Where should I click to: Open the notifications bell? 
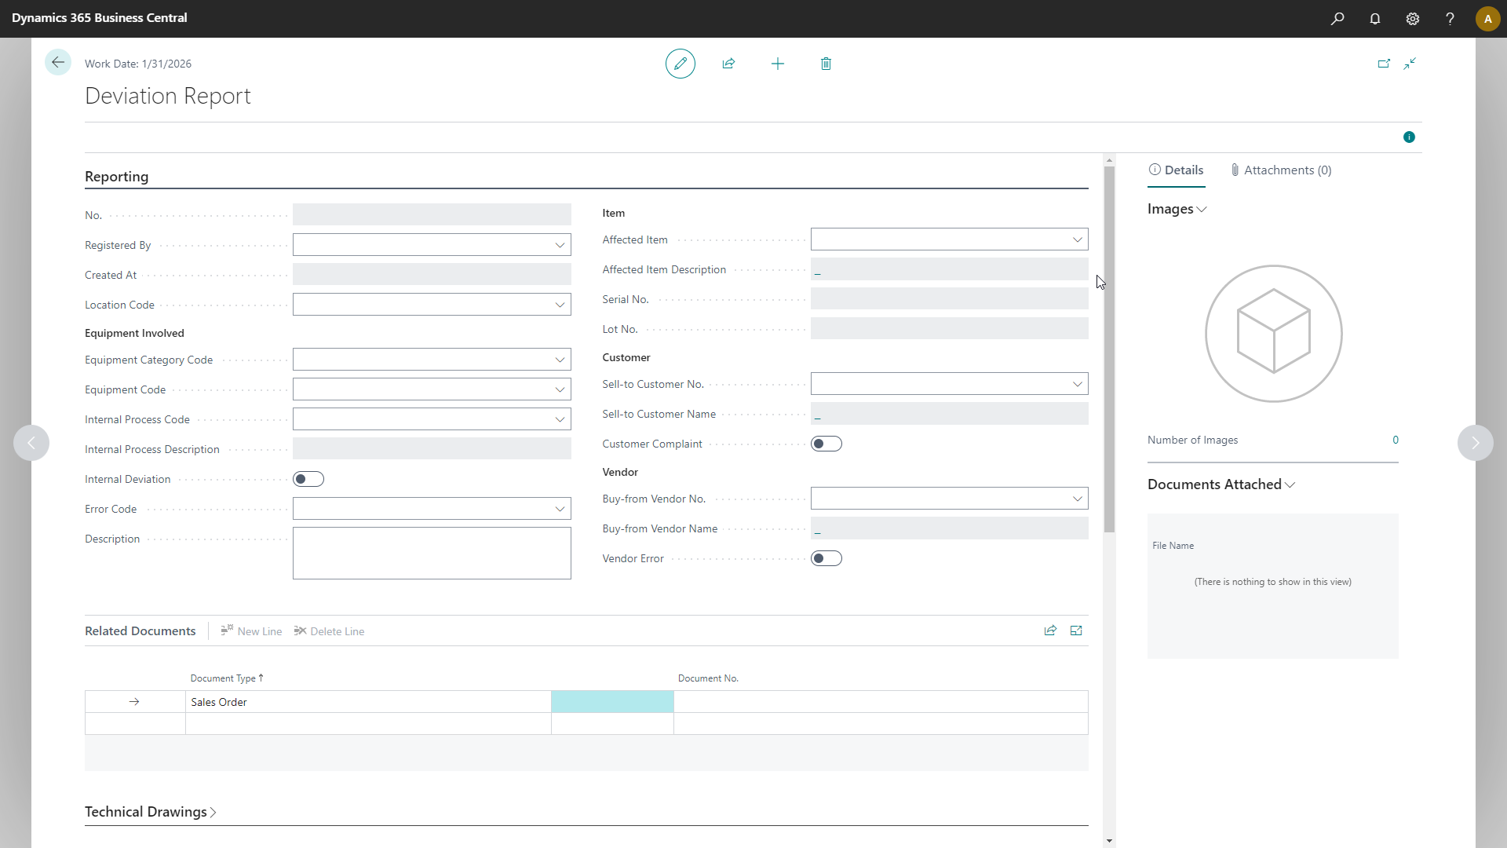1375,19
